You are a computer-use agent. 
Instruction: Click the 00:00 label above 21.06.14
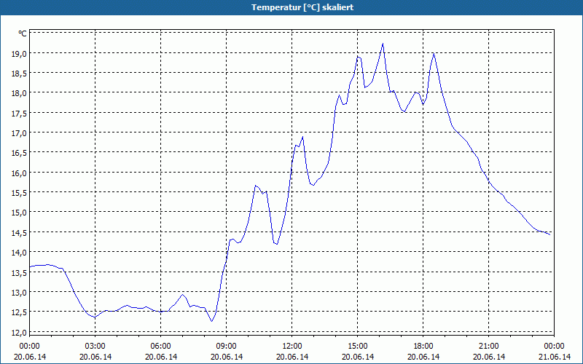point(554,347)
